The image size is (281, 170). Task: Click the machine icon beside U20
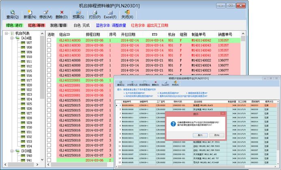23,85
